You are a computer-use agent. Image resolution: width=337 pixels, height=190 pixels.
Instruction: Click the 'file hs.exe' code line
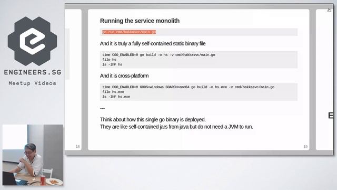[x=113, y=92]
